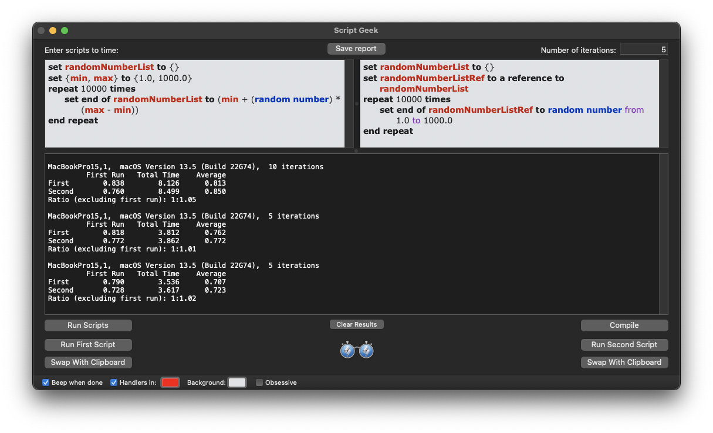This screenshot has height=433, width=713.
Task: Click Run Second Script
Action: (624, 344)
